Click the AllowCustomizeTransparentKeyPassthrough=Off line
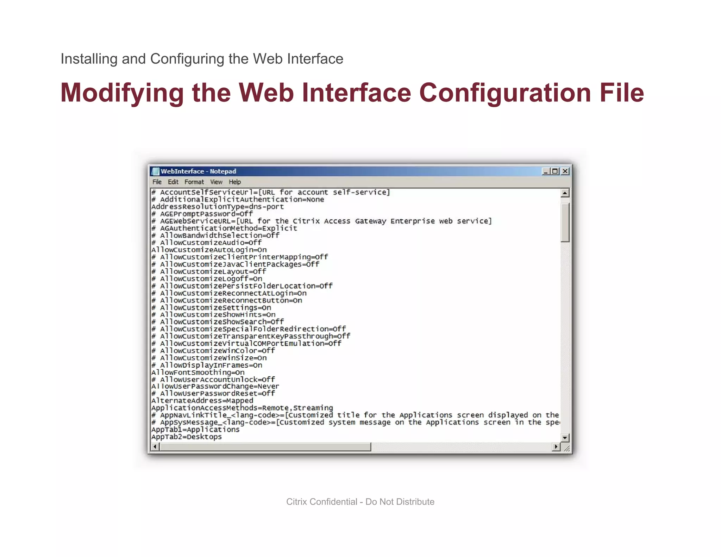The width and height of the screenshot is (721, 557). point(251,336)
